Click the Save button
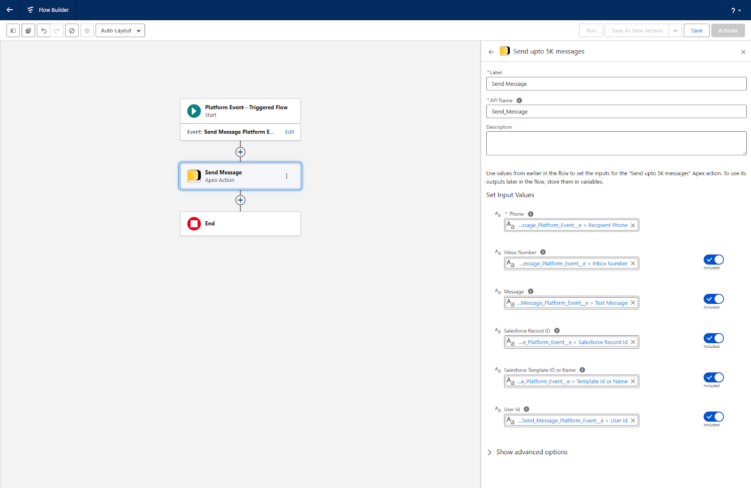The image size is (751, 488). pyautogui.click(x=696, y=31)
